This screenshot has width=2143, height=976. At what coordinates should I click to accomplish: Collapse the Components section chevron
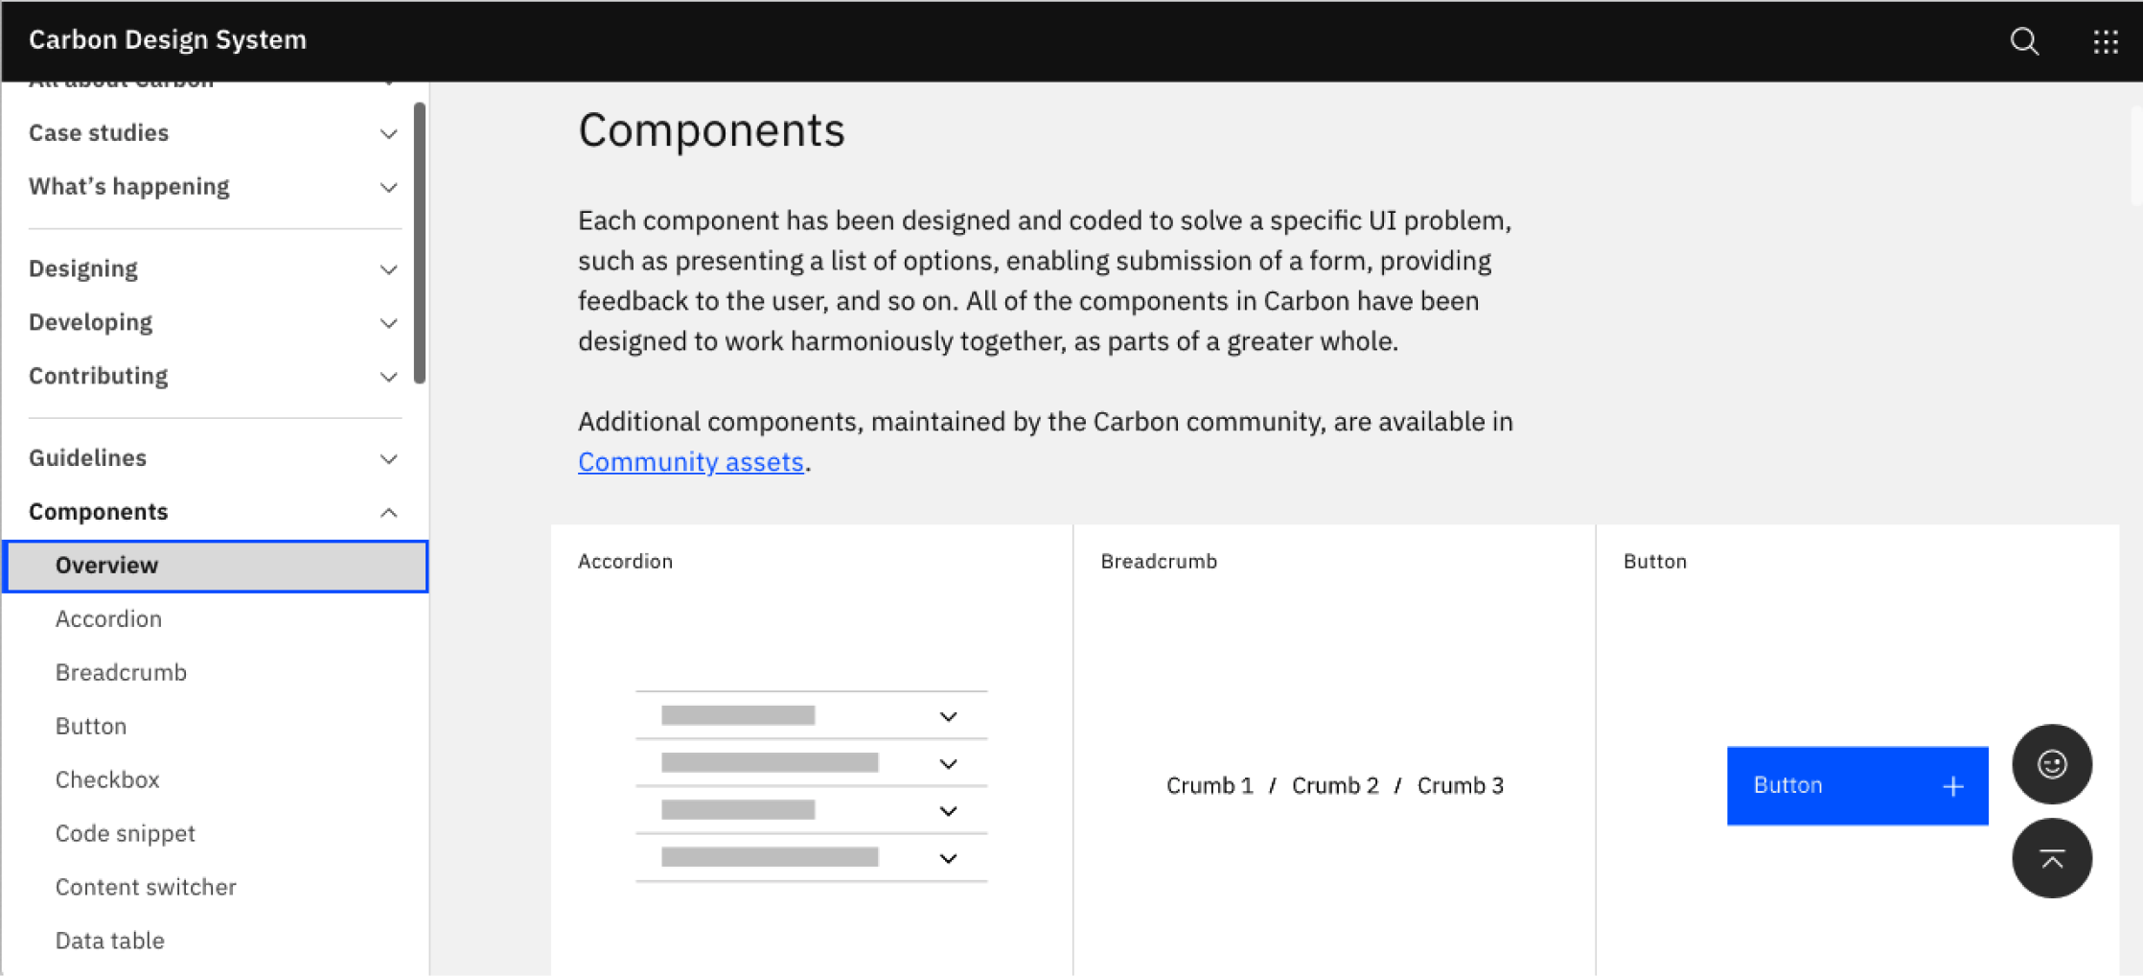tap(388, 513)
